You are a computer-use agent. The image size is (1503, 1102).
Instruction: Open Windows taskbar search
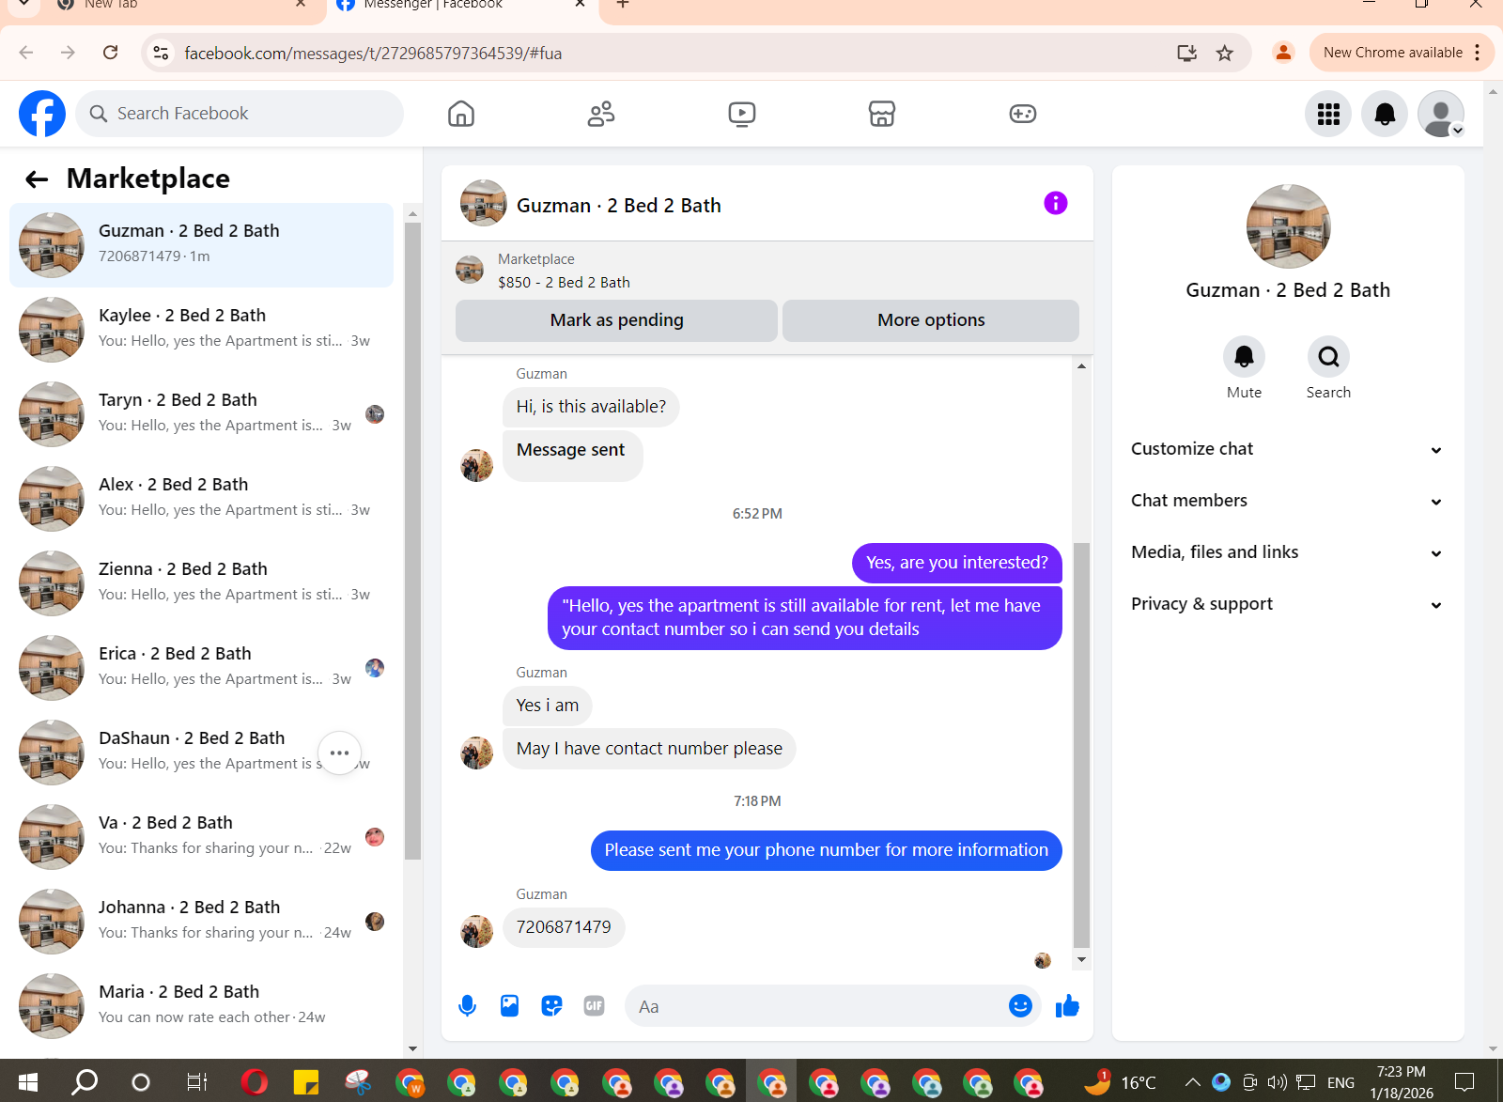point(85,1082)
